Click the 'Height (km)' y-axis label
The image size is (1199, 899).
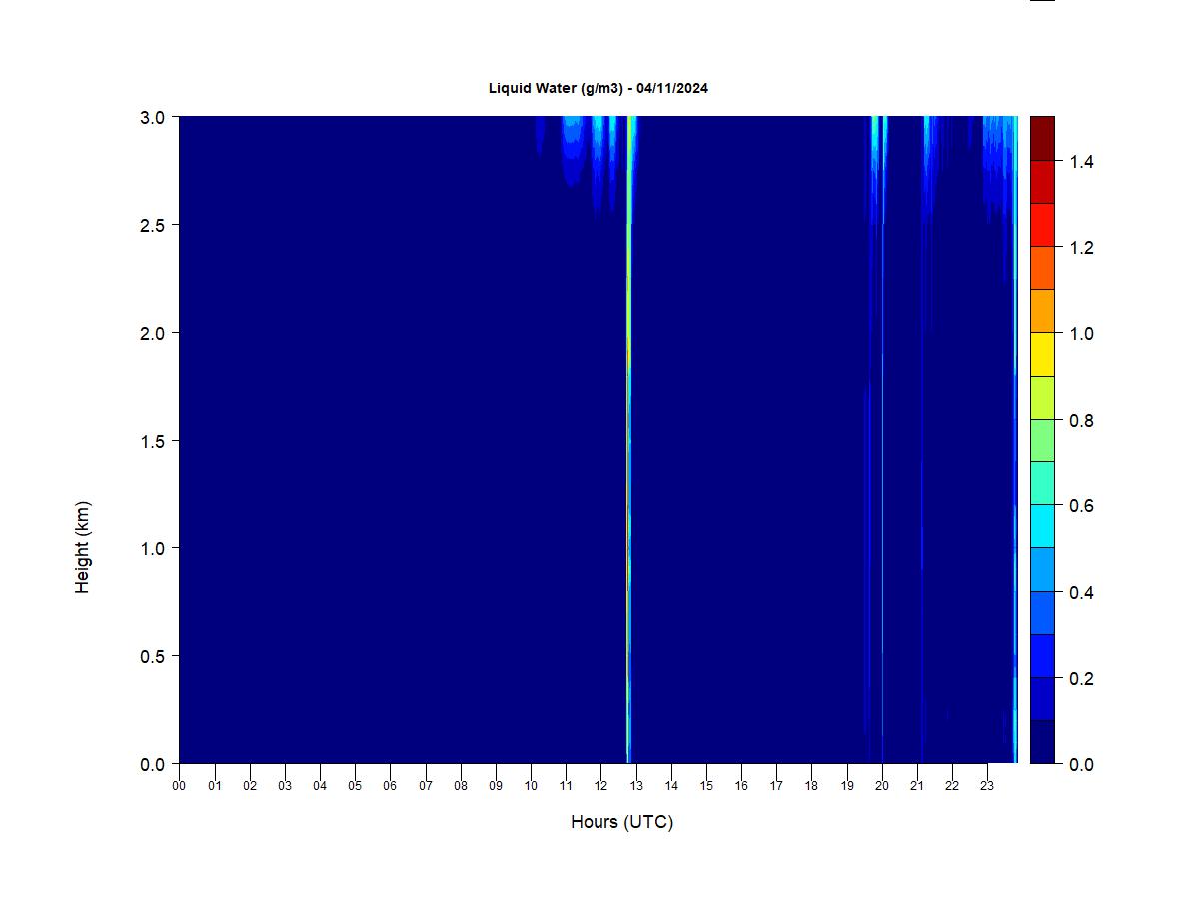click(83, 547)
